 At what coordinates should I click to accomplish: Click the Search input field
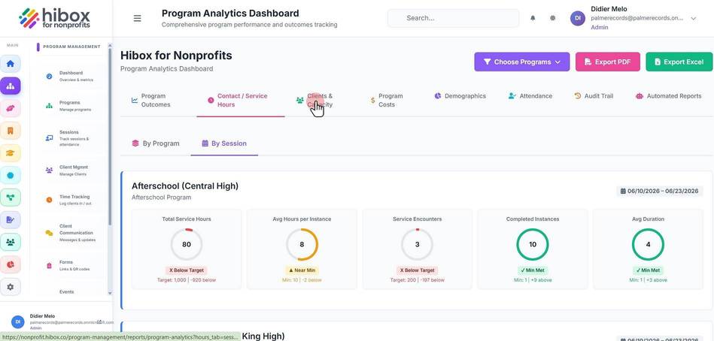click(453, 18)
